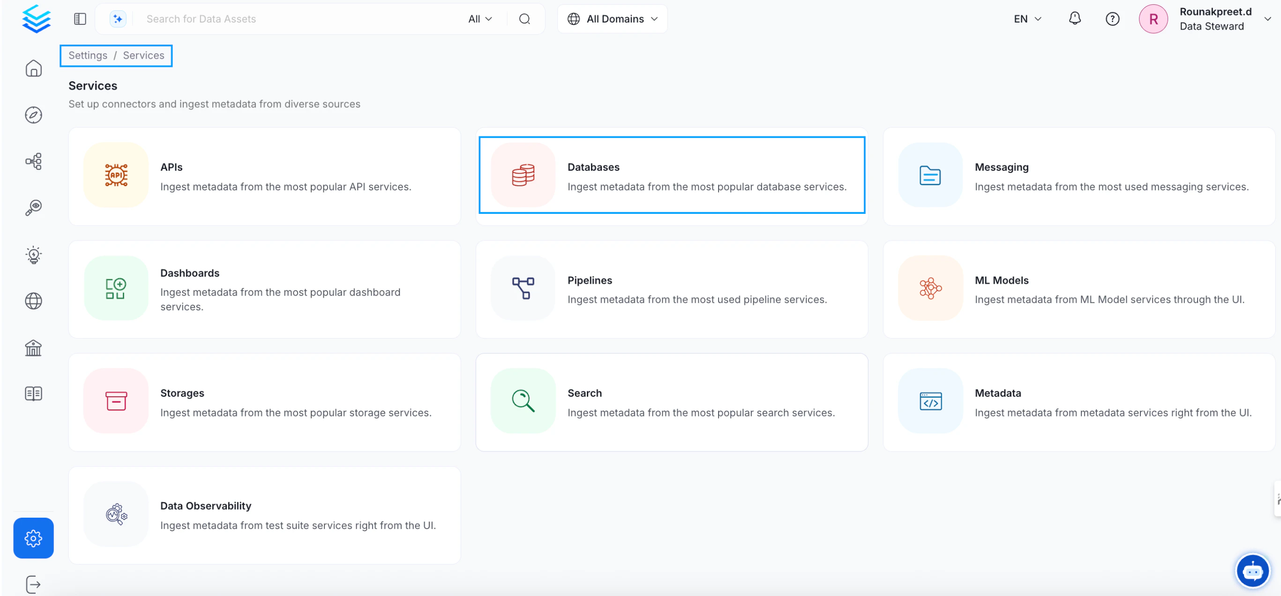Click 'Ingest metadata from test suite services' text
Viewport: 1281px width, 596px height.
(298, 525)
